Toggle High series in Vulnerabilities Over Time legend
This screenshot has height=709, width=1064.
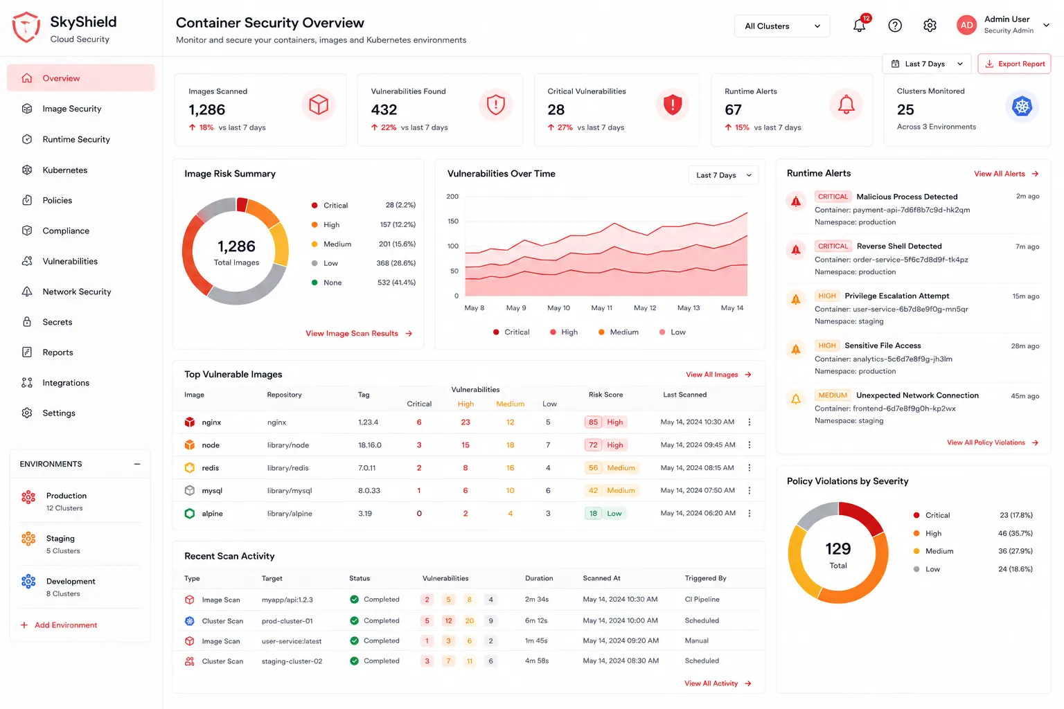click(x=564, y=332)
